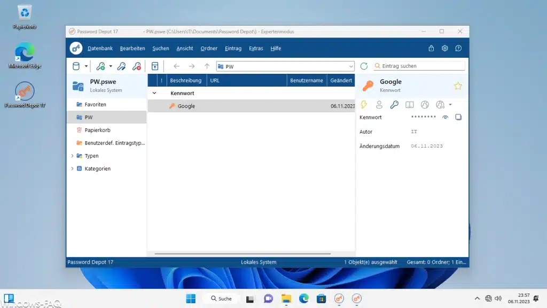Open the Bearbeiten menu
Viewport: 547px width, 308px height.
(x=132, y=48)
